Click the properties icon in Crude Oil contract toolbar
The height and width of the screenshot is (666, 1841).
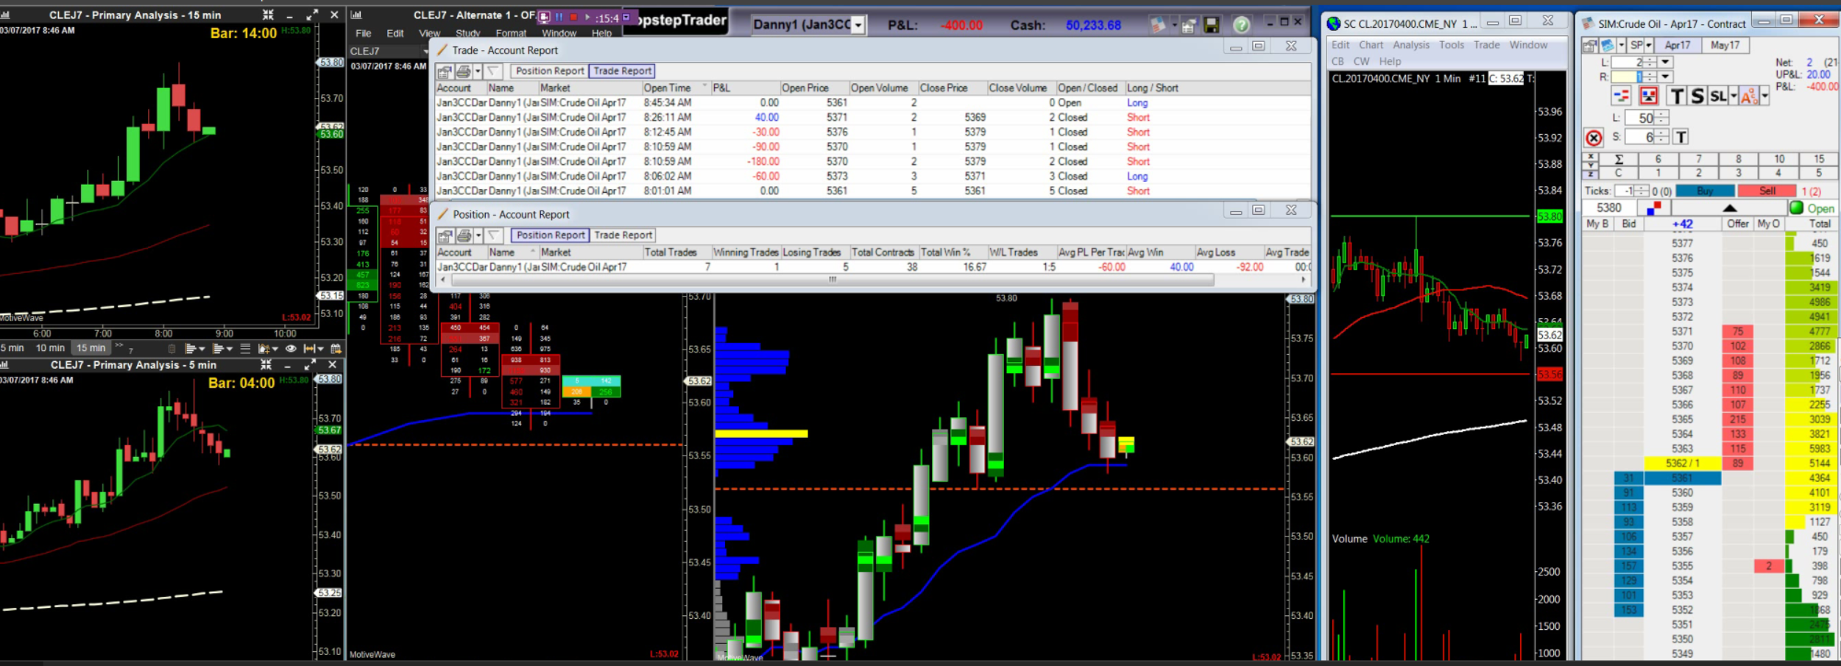pyautogui.click(x=1591, y=46)
